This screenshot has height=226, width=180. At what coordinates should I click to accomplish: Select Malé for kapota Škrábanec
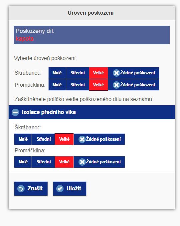[x=57, y=73]
